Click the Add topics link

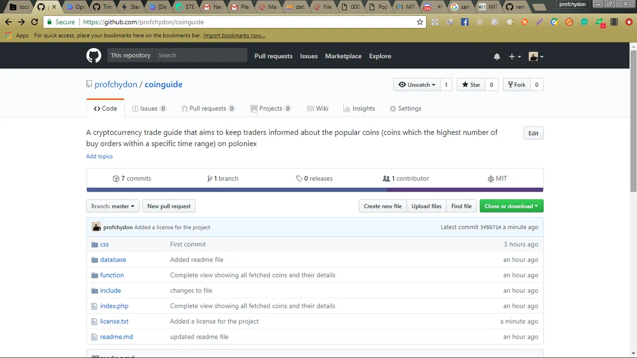(x=100, y=156)
